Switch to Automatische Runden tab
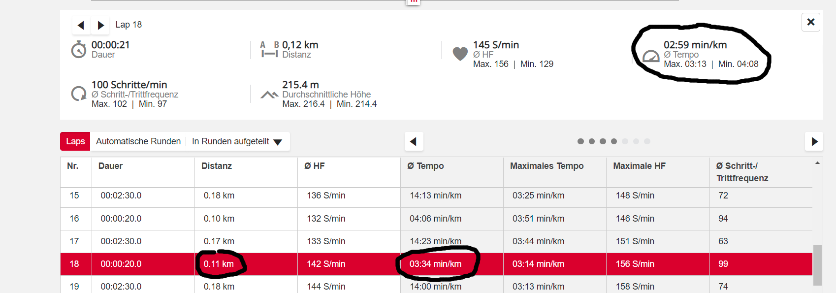 coord(138,141)
